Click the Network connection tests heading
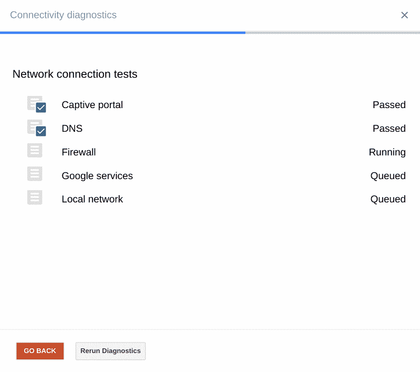 [x=75, y=74]
